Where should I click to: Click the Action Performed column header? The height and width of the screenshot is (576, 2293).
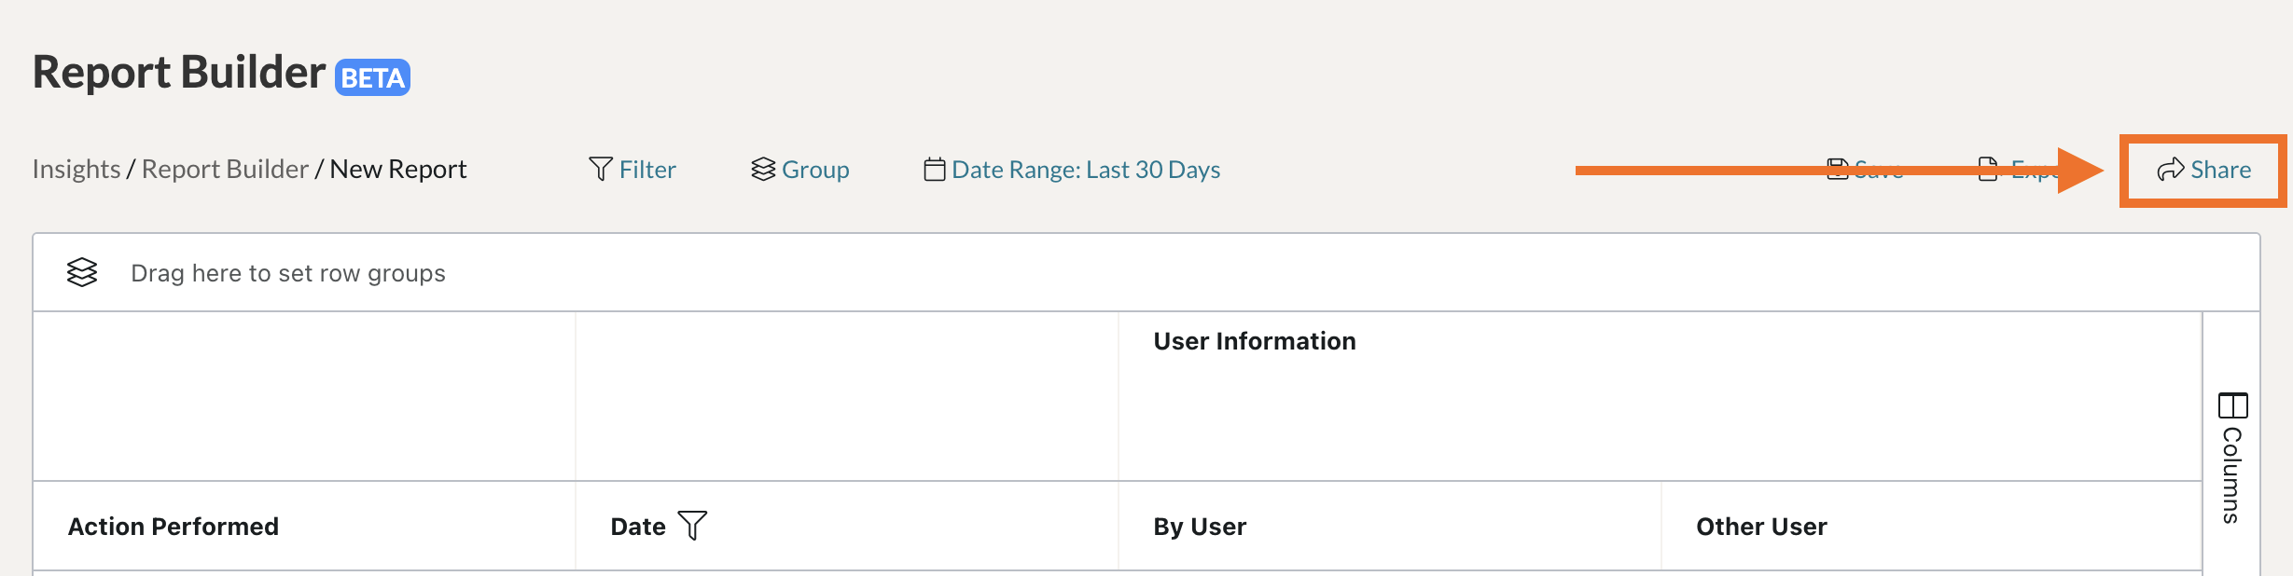pyautogui.click(x=174, y=527)
